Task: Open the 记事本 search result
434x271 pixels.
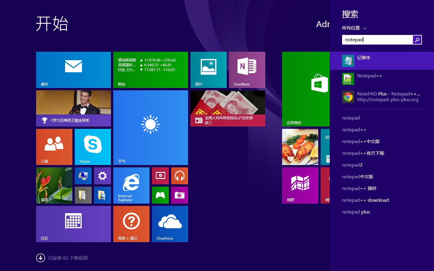Action: (382, 61)
